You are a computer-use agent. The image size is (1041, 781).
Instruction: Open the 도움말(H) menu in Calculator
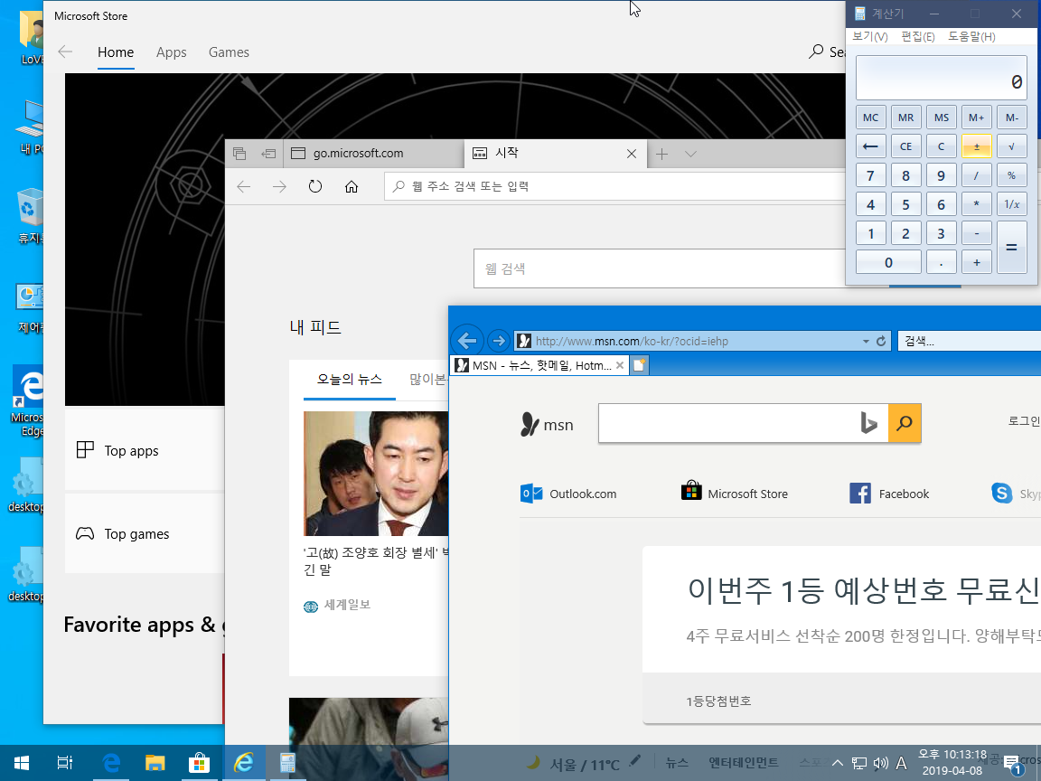coord(971,36)
